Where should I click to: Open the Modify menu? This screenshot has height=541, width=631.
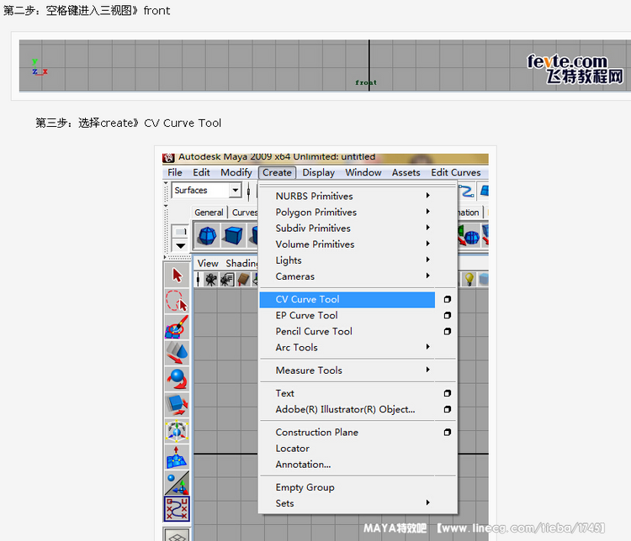[x=236, y=172]
